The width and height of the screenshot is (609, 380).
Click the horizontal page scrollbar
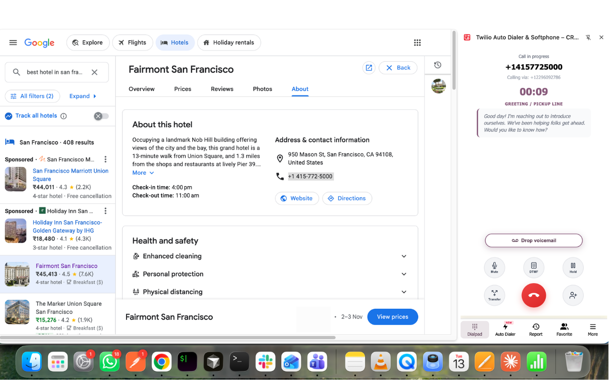point(168,338)
